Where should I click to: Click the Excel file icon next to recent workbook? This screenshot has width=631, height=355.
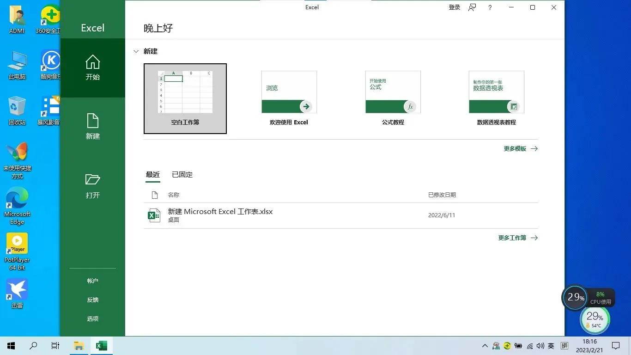(x=154, y=215)
